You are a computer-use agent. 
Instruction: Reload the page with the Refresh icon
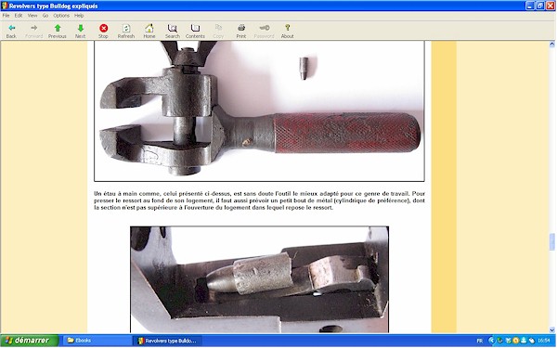tap(126, 31)
